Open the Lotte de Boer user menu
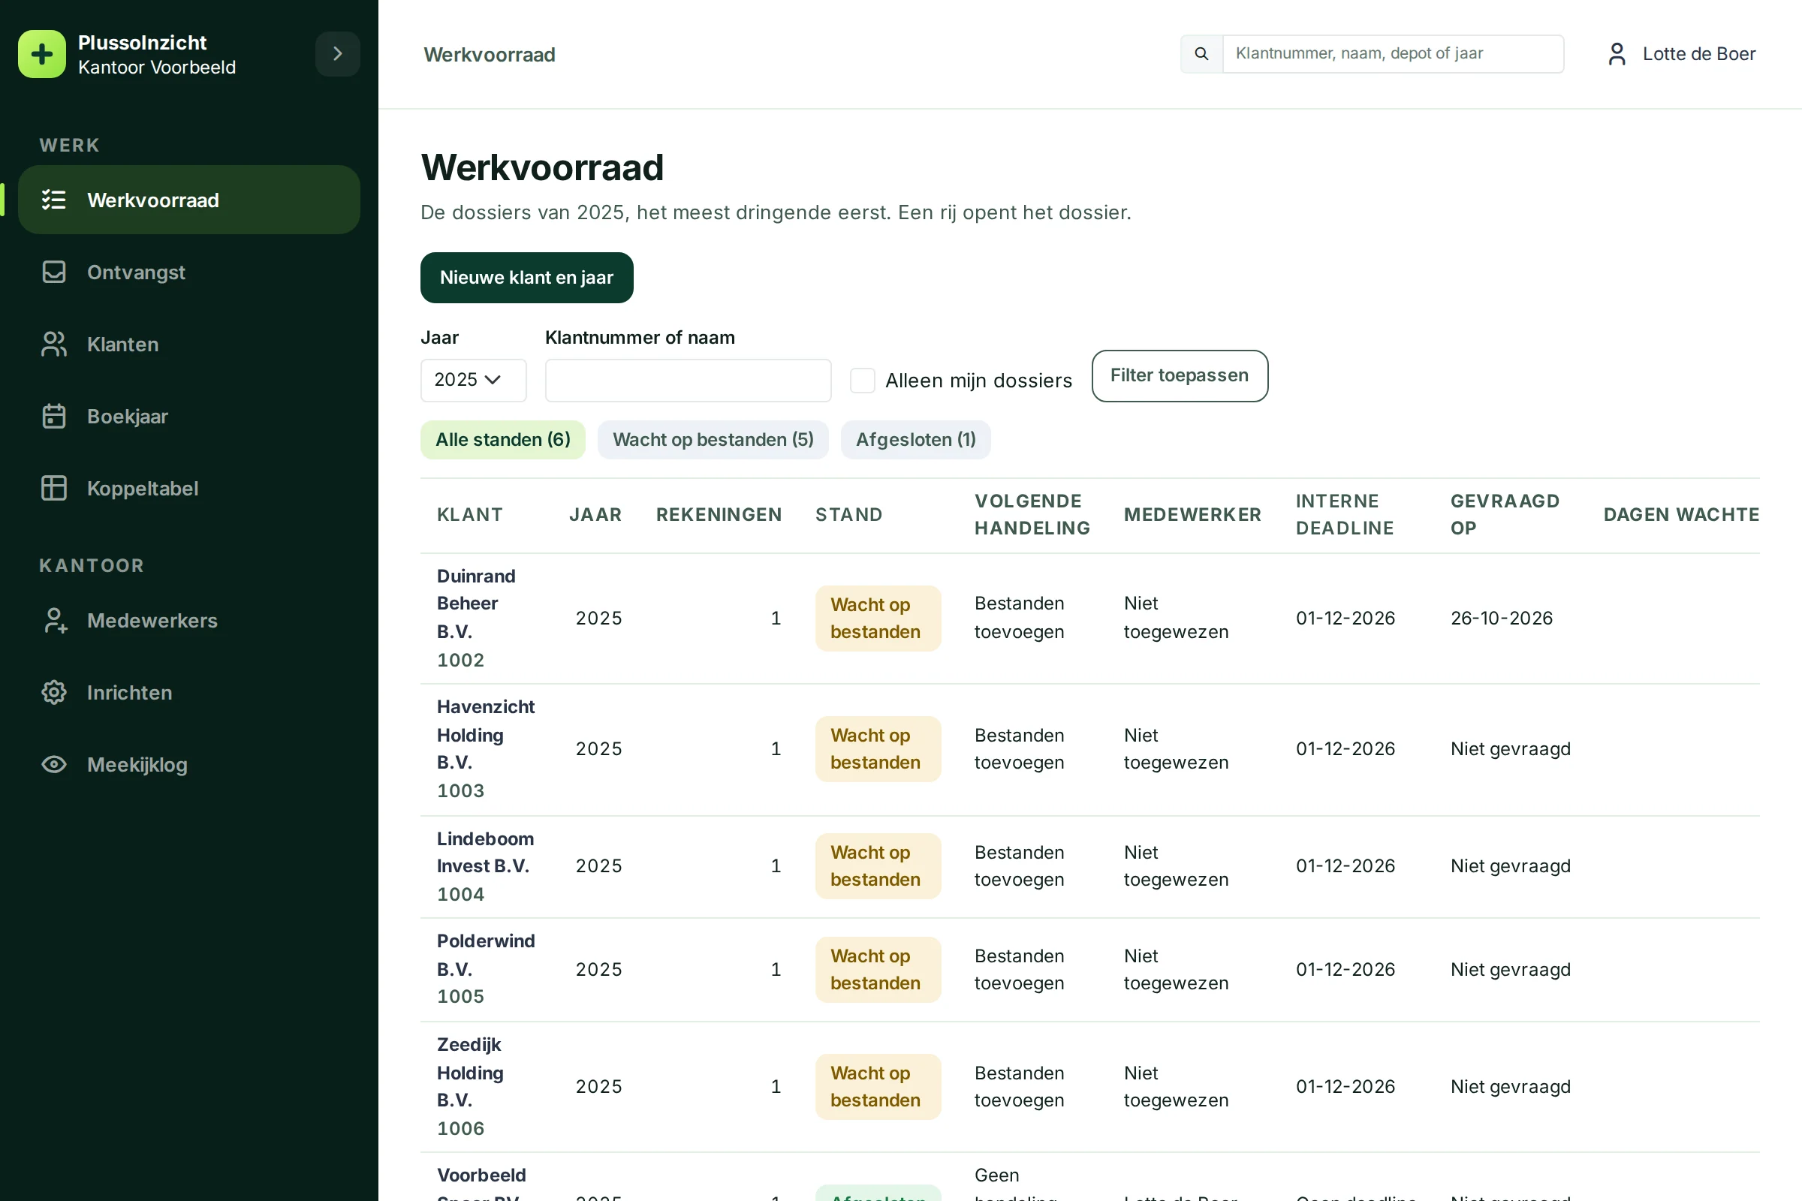The width and height of the screenshot is (1802, 1201). coord(1681,53)
